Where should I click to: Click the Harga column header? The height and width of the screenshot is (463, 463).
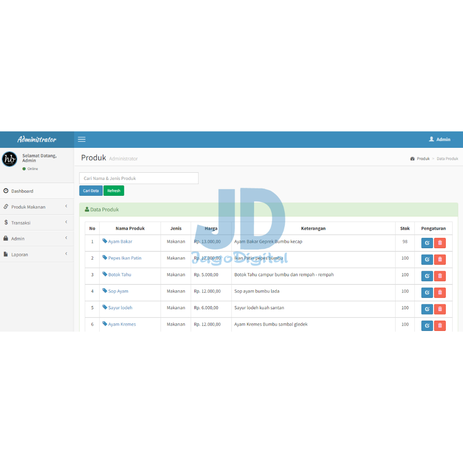click(211, 228)
